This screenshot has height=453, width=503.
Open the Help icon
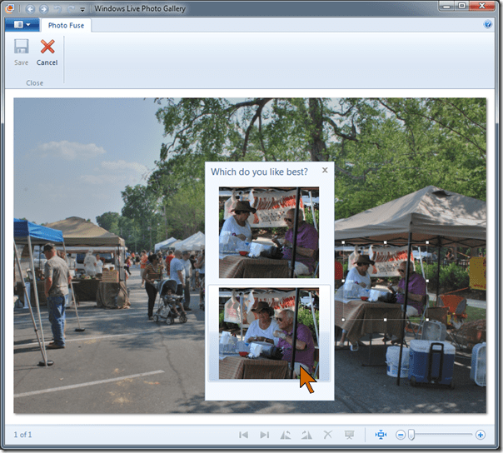pyautogui.click(x=487, y=24)
